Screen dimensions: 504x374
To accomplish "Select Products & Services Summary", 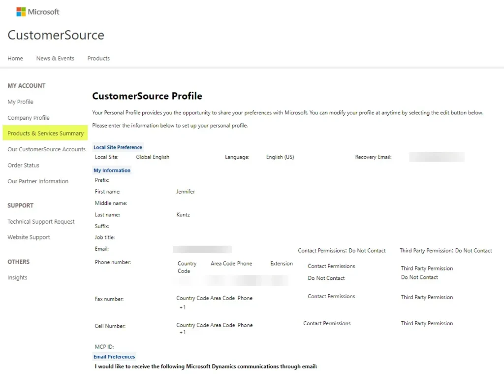I will [x=45, y=133].
